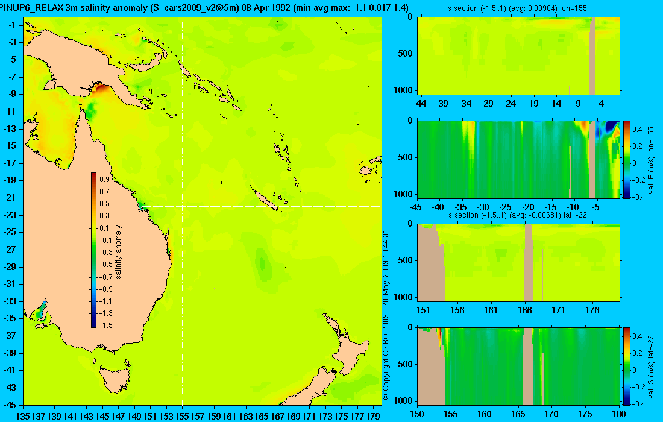663x422 pixels.
Task: Click the 0.1 tick on salinity color bar
Action: (104, 228)
